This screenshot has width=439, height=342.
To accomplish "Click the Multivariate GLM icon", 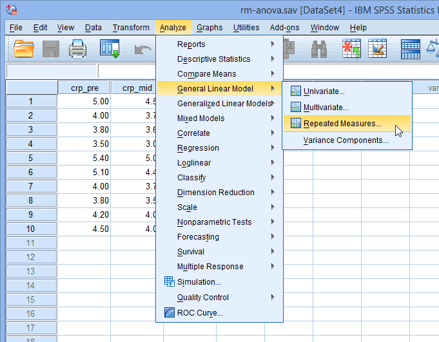I will (296, 107).
